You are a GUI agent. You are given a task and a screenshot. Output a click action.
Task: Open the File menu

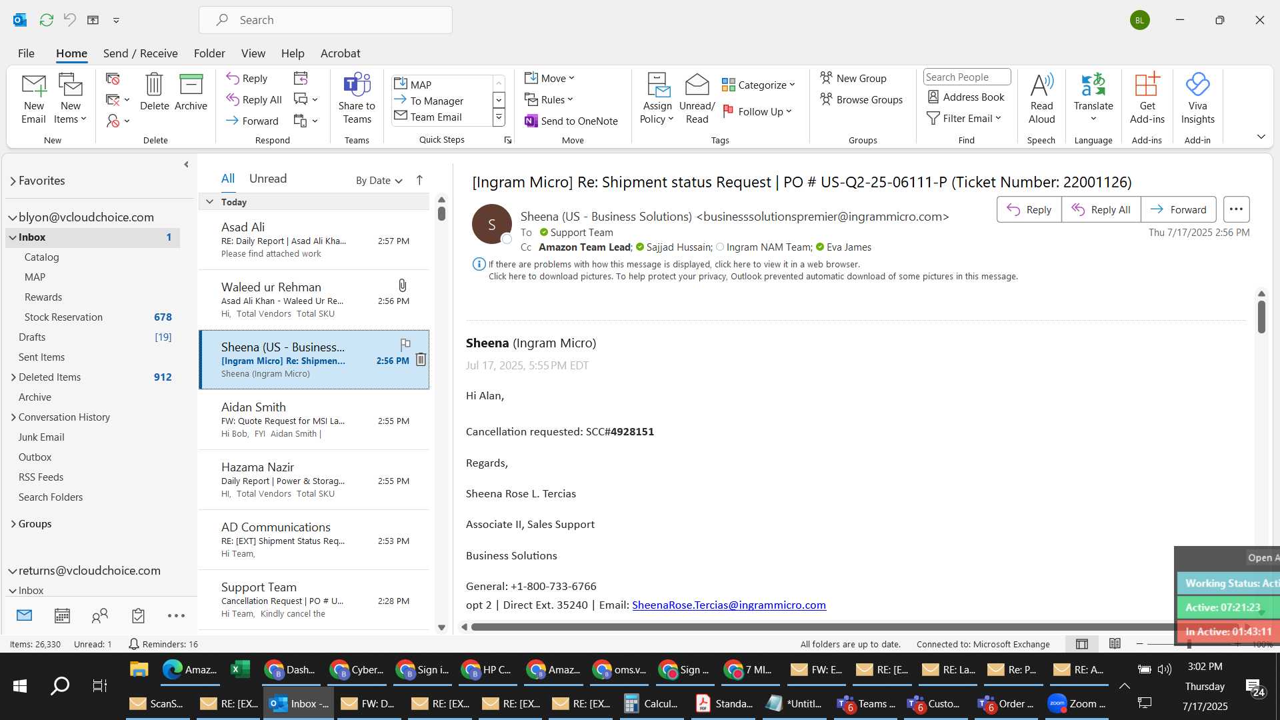pos(26,53)
